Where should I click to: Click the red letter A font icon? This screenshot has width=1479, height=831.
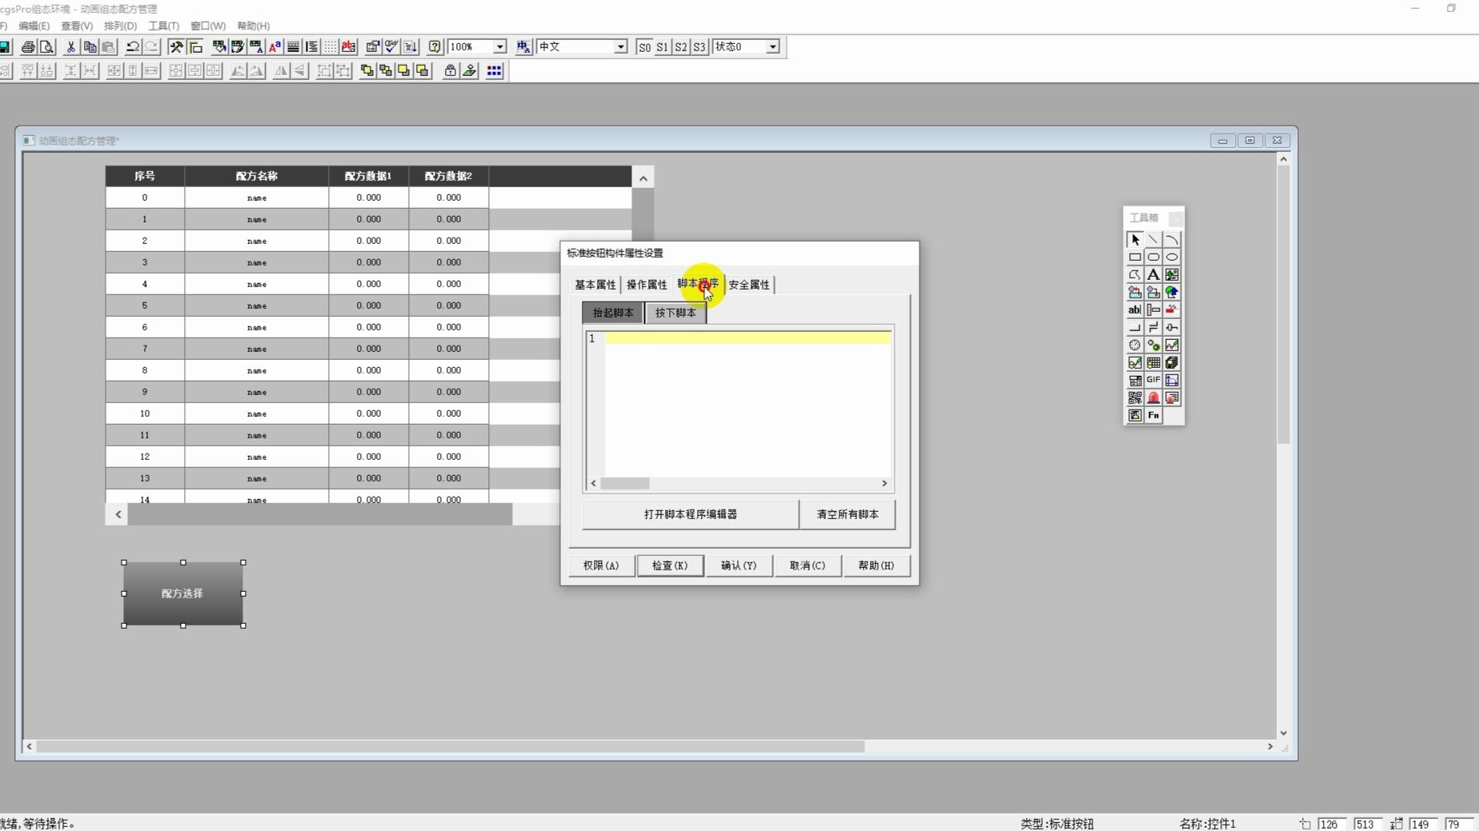(x=275, y=47)
